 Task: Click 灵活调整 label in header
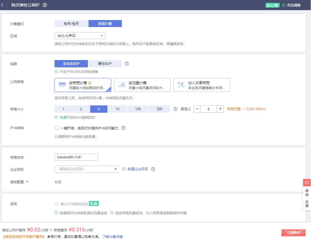294,5
